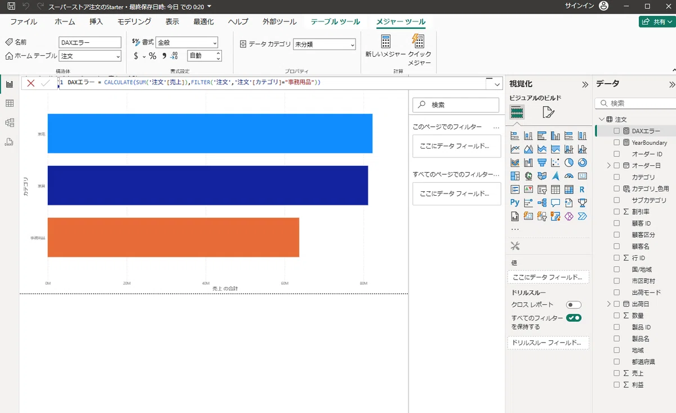Click the light blue bar in chart

tap(210, 133)
